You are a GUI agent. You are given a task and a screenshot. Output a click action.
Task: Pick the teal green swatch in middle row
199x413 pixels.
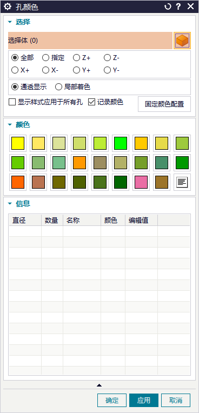(x=162, y=163)
